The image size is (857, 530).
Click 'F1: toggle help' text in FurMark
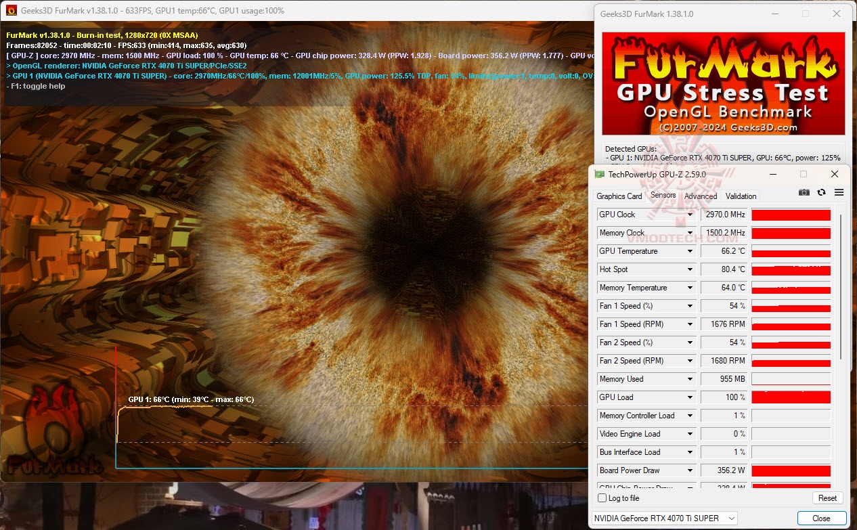point(35,86)
